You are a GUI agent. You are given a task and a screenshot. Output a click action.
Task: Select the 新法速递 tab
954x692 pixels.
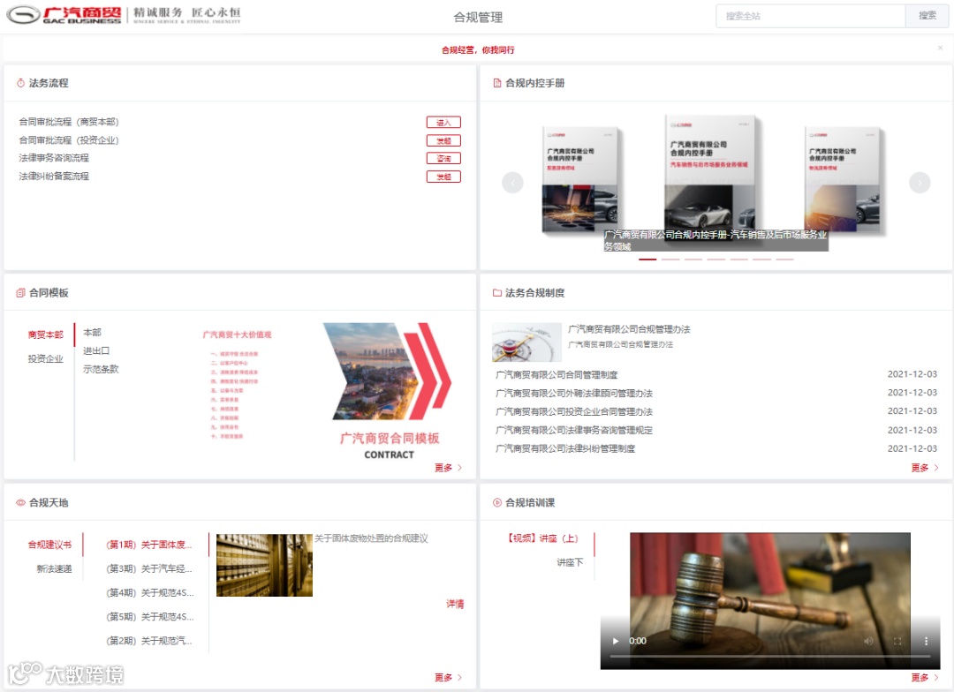(x=54, y=568)
